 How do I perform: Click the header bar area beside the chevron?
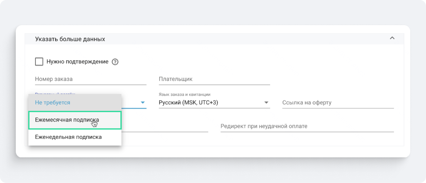pyautogui.click(x=245, y=39)
